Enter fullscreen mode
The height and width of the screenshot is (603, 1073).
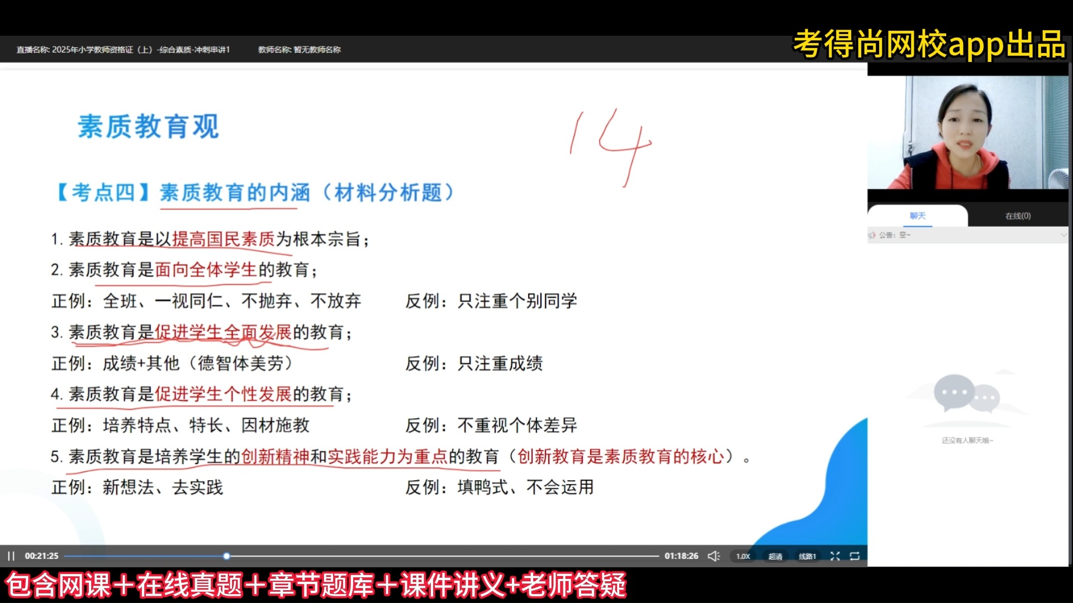pos(835,556)
